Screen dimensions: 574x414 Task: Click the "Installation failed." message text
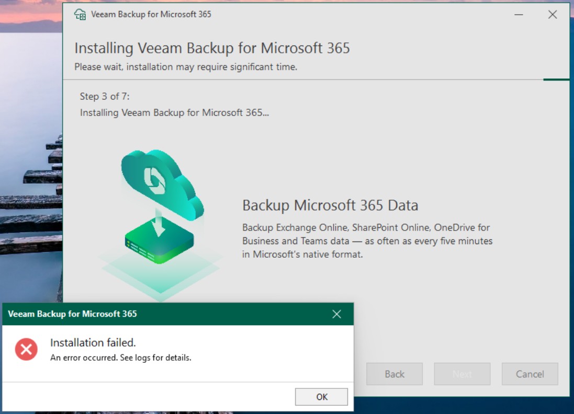93,343
